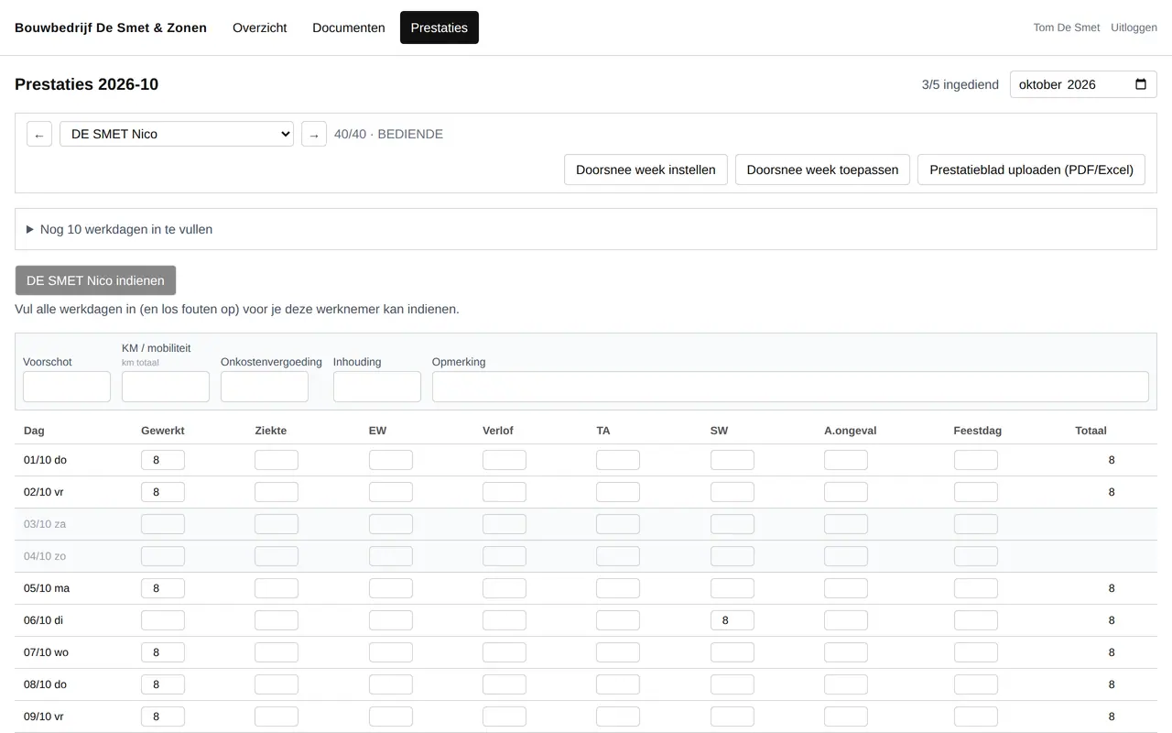Select the Prestaties tab

[439, 27]
